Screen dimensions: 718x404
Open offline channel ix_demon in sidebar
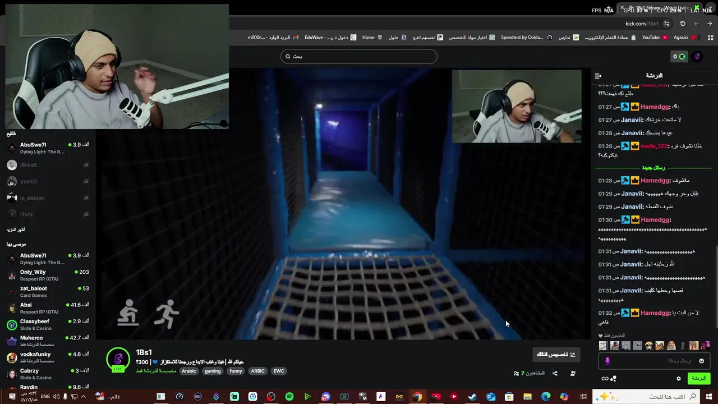(48, 198)
